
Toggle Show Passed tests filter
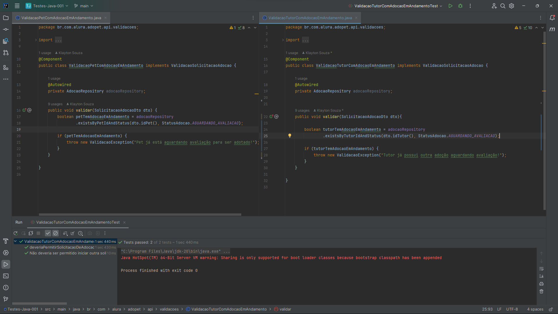tap(48, 233)
